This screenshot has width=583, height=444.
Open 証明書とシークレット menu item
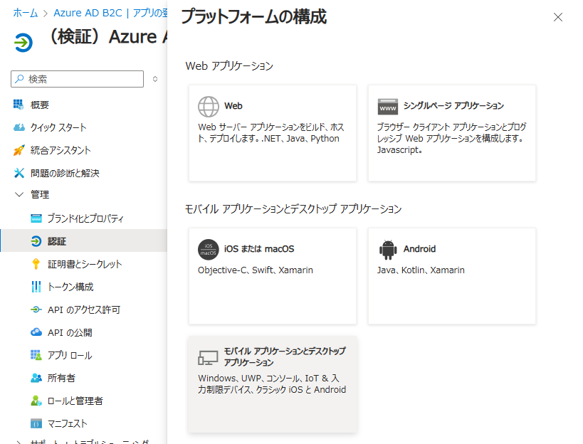tap(84, 264)
